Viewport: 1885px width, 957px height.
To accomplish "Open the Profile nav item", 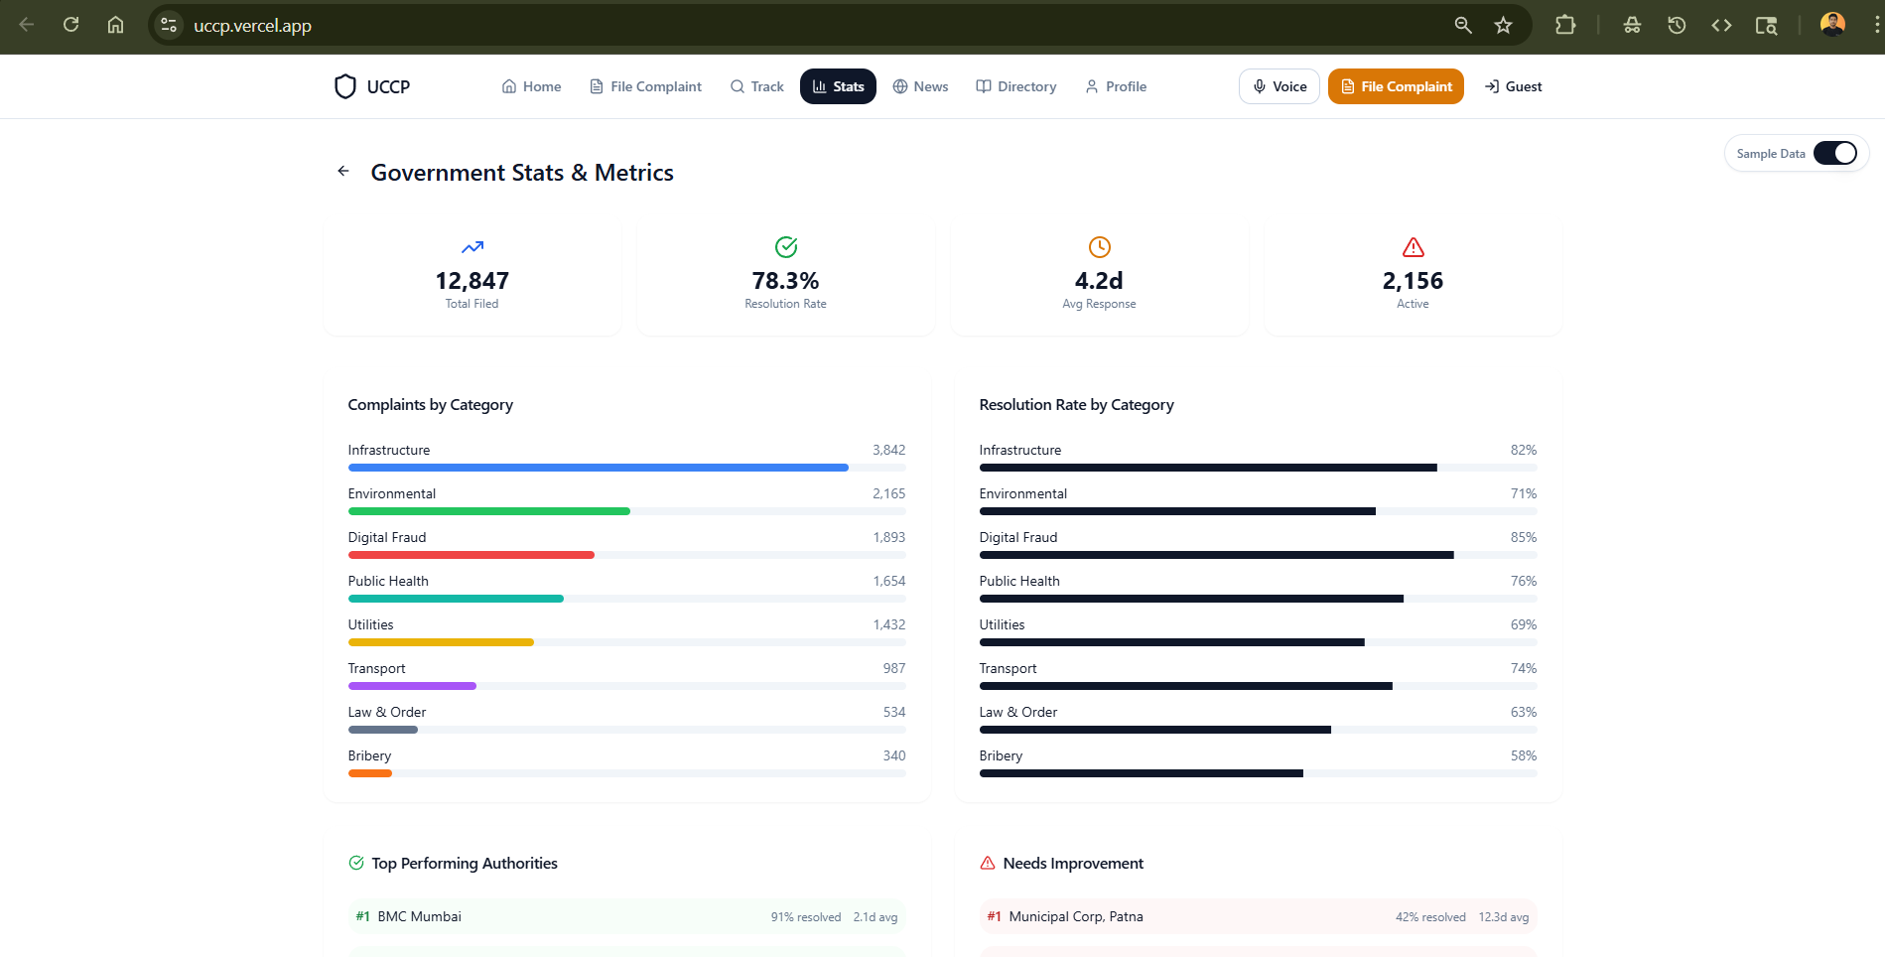I will point(1116,86).
